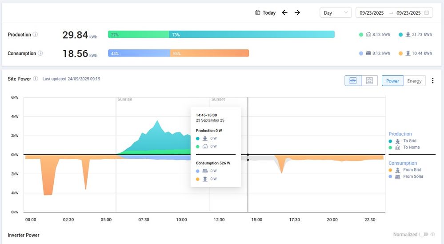Toggle To Grid series in legend
This screenshot has height=244, width=444.
pyautogui.click(x=409, y=141)
